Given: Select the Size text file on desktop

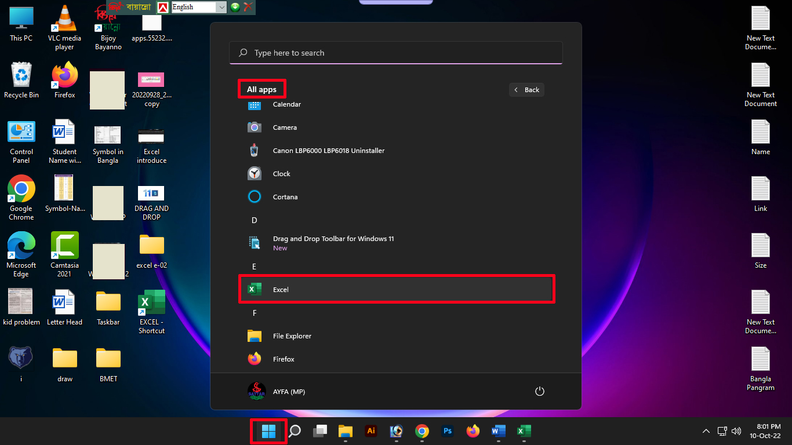Looking at the screenshot, I should click(x=761, y=251).
